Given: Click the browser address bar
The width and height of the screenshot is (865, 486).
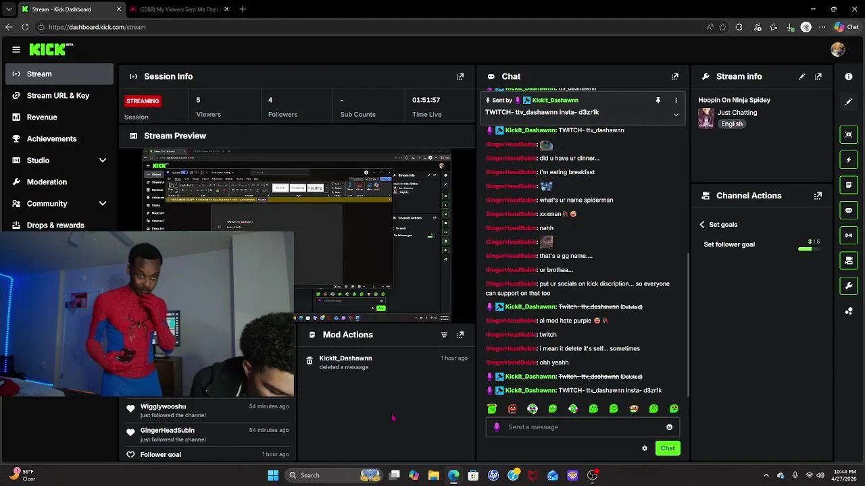Looking at the screenshot, I should 372,27.
